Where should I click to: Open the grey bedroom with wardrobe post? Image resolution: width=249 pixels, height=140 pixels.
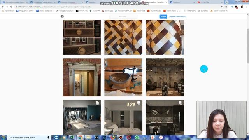(123, 117)
